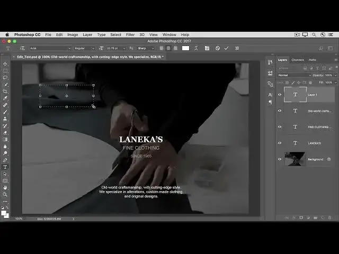This screenshot has width=339, height=254.
Task: Open the Character panel icon
Action: click(x=270, y=95)
